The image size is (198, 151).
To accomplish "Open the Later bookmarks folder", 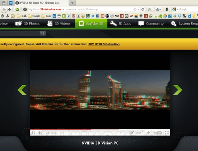I will tap(46, 16).
